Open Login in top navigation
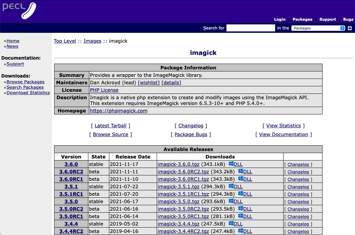Image resolution: width=355 pixels, height=235 pixels. tap(280, 19)
